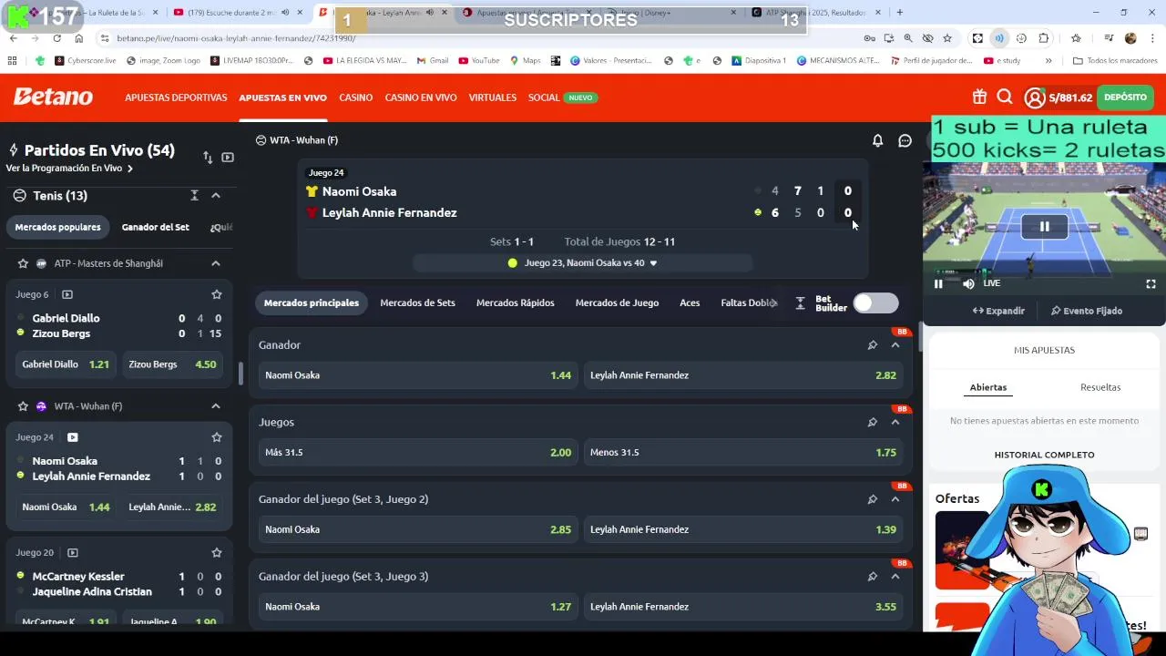Favorite the ATP - Masters de Shanghái league star
Viewport: 1166px width, 656px height.
[23, 263]
